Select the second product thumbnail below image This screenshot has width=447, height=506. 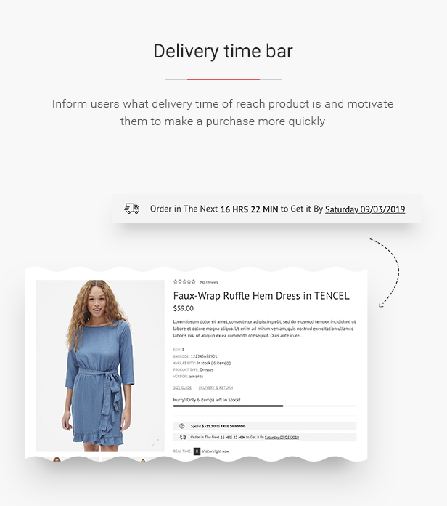(133, 459)
